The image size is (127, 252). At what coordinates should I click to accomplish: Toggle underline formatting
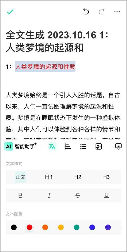pyautogui.click(x=106, y=195)
